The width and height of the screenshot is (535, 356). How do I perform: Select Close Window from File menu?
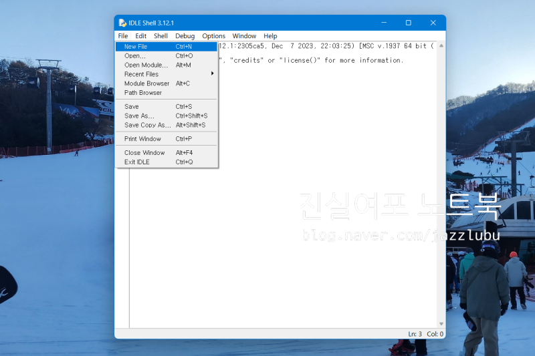click(x=144, y=153)
